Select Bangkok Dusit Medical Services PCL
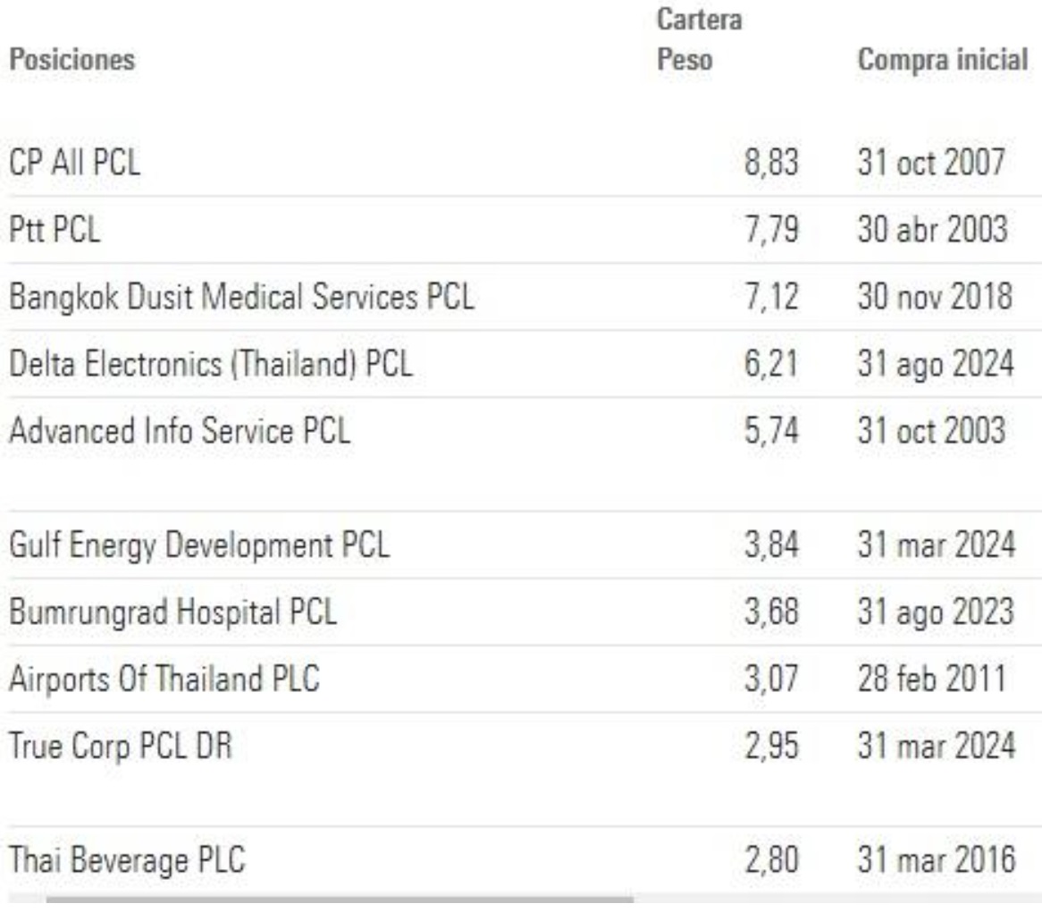 pos(240,298)
